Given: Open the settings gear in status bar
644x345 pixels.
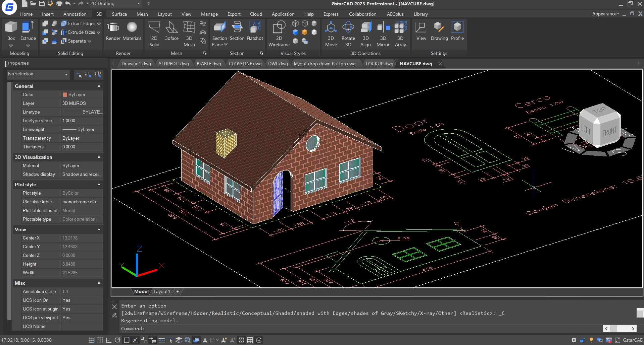Looking at the screenshot, I should 574,340.
